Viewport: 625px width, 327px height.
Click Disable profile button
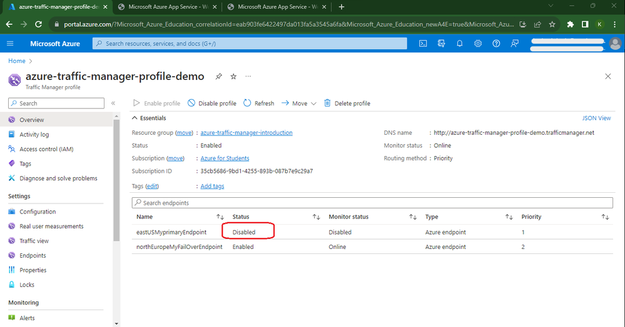click(x=211, y=103)
